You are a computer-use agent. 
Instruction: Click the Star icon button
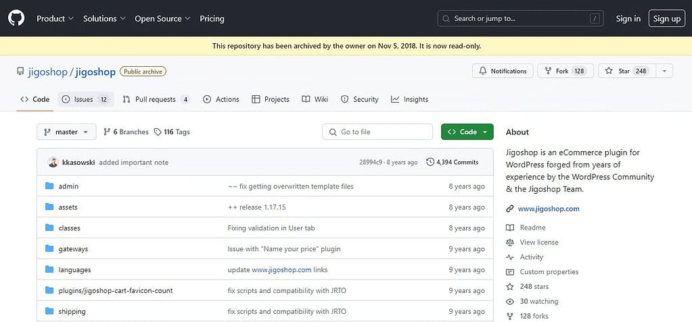coord(609,71)
